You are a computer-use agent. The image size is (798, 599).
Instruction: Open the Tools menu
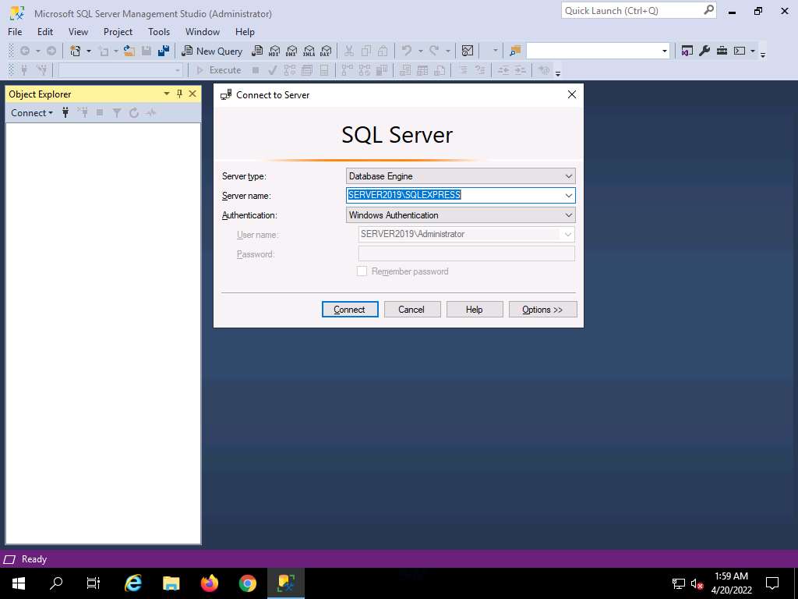click(x=159, y=32)
